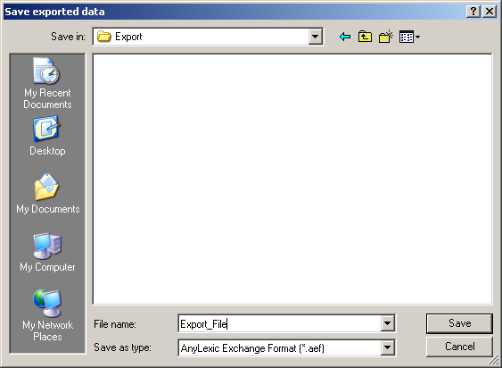The image size is (502, 368).
Task: Open My Network Places
Action: tap(47, 315)
